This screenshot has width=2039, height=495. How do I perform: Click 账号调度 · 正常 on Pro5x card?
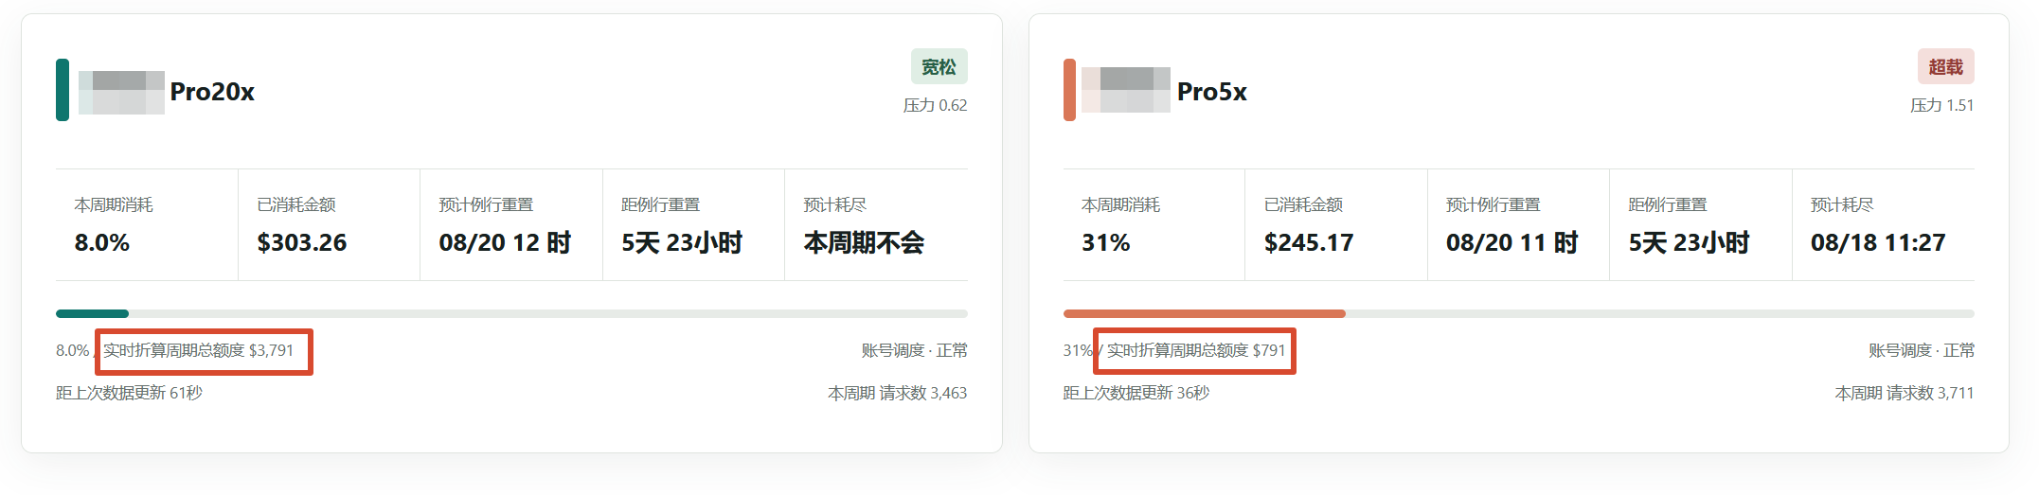point(1922,350)
